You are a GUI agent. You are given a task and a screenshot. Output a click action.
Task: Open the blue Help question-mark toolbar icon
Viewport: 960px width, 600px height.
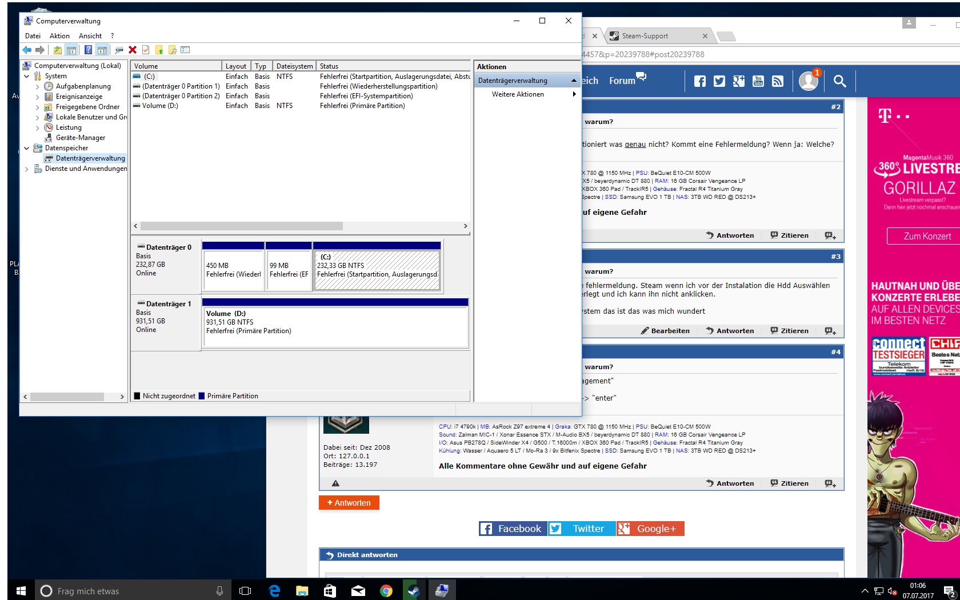tap(88, 50)
